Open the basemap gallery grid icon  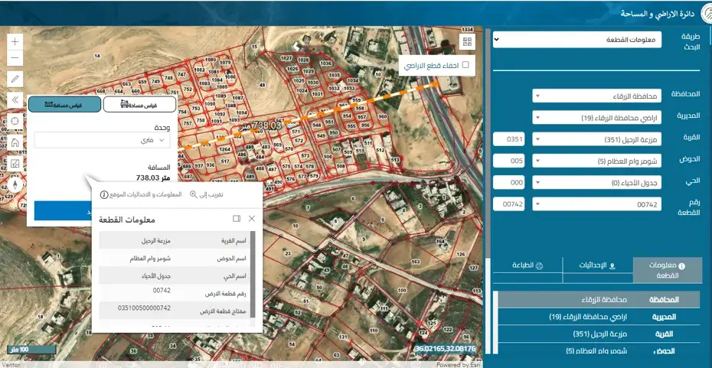(467, 42)
